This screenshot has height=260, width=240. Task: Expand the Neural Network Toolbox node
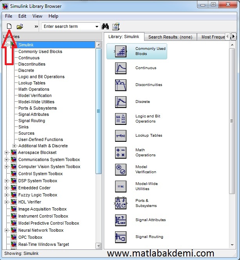click(6, 230)
